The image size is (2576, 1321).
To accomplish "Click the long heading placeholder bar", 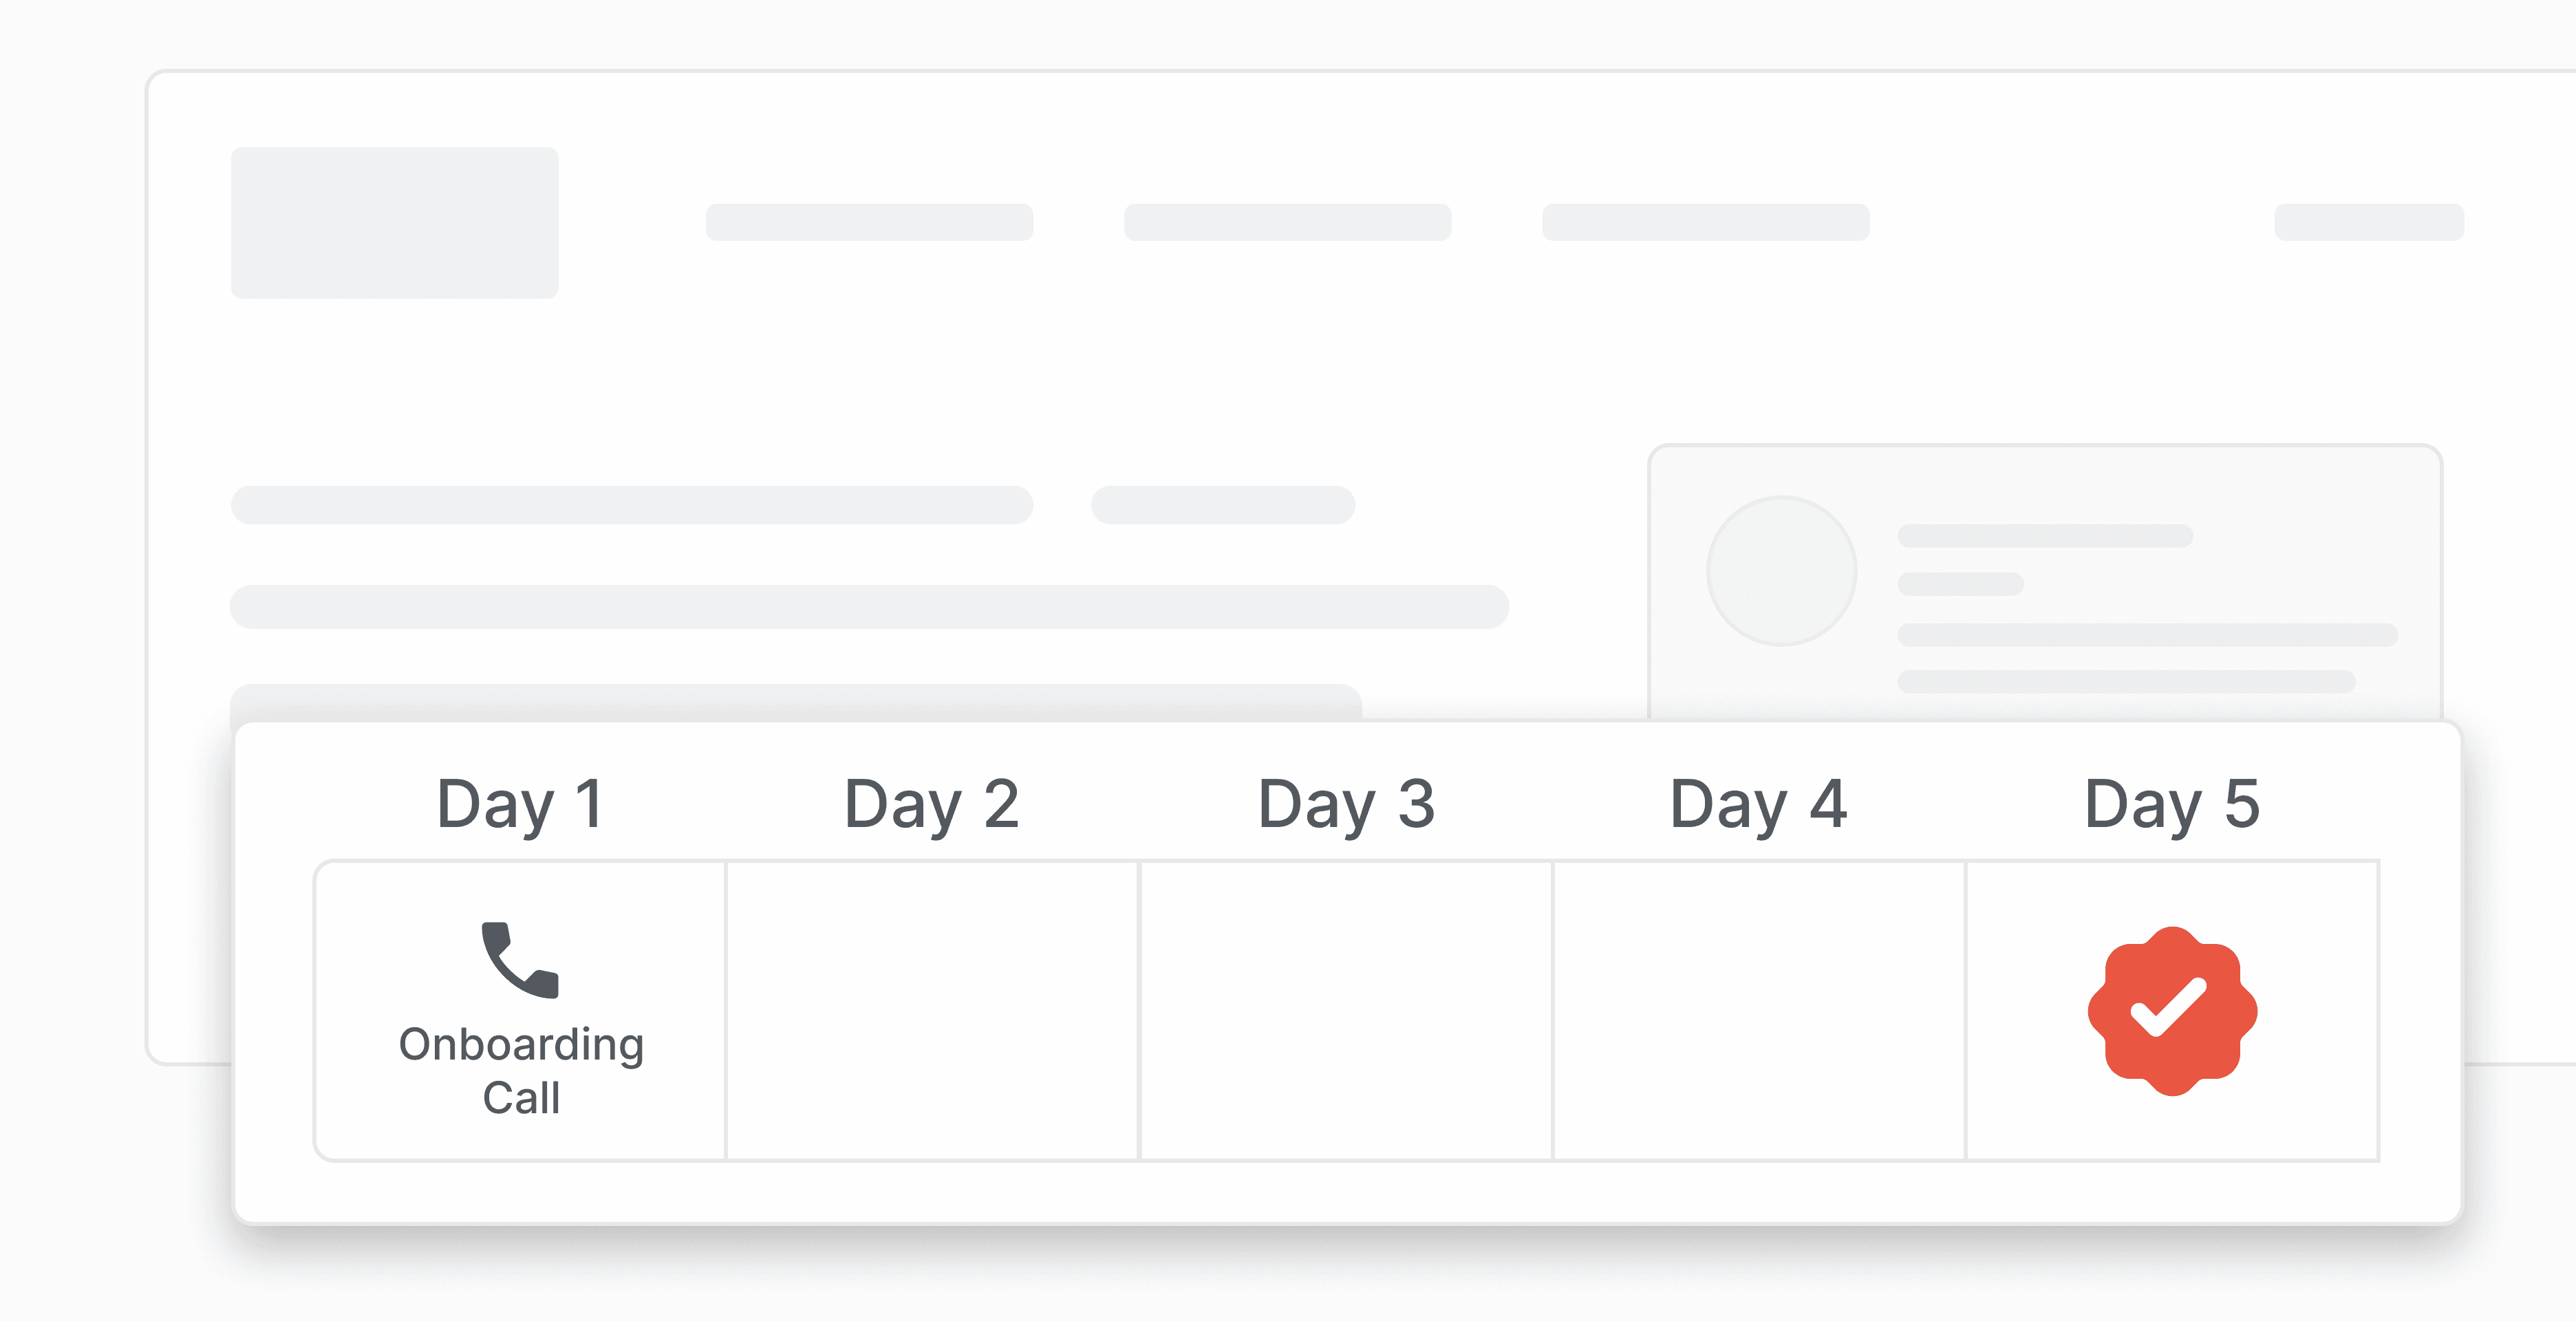I will pyautogui.click(x=631, y=505).
